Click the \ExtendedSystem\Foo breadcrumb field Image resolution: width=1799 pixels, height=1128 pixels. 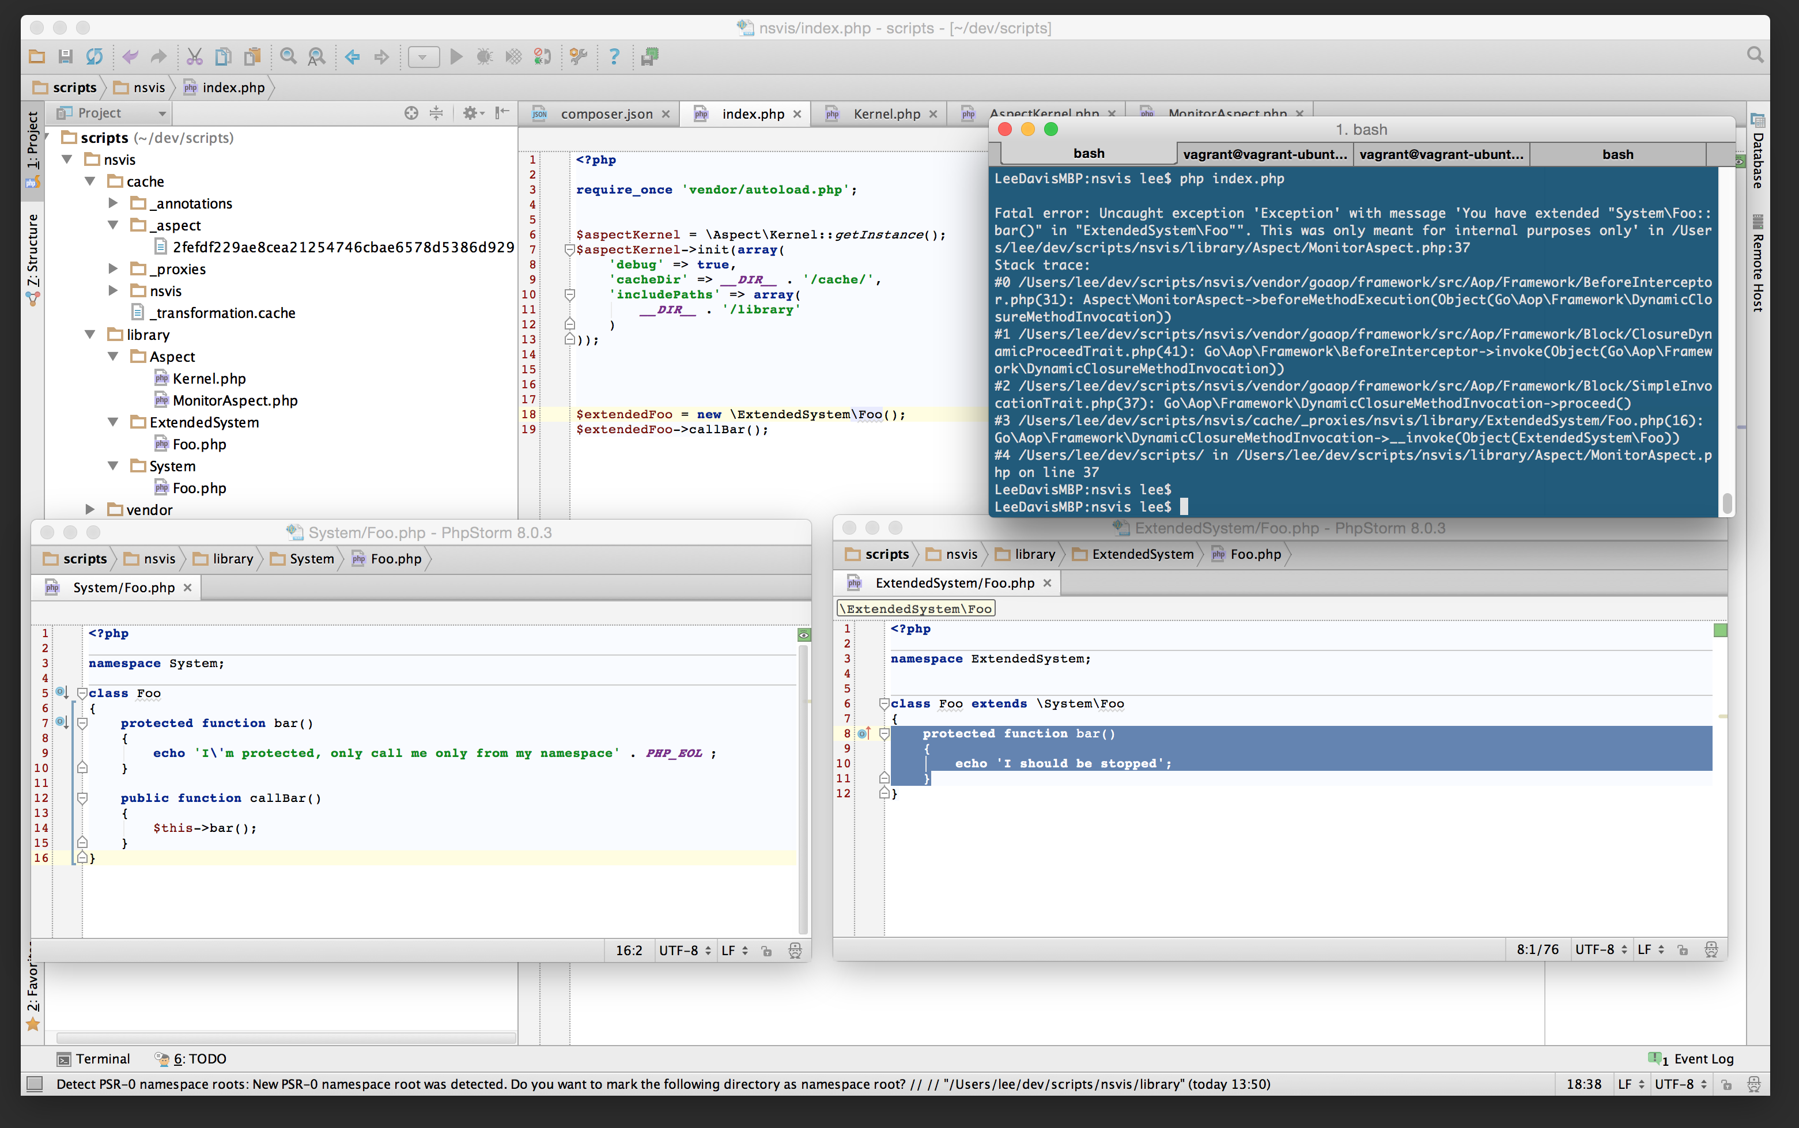pyautogui.click(x=916, y=609)
